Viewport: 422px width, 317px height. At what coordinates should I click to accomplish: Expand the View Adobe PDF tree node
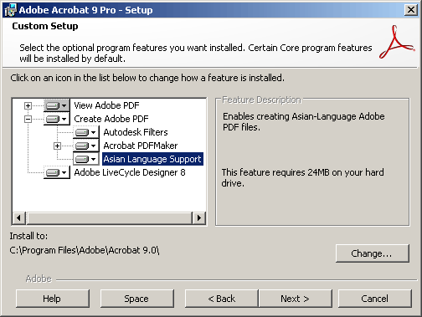pos(28,105)
